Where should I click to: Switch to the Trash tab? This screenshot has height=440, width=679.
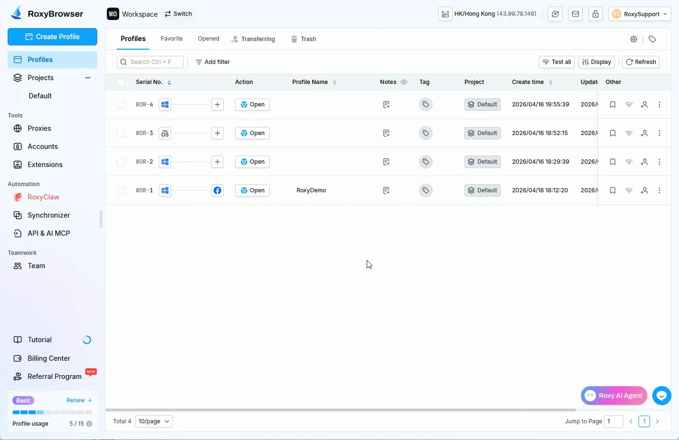point(304,39)
